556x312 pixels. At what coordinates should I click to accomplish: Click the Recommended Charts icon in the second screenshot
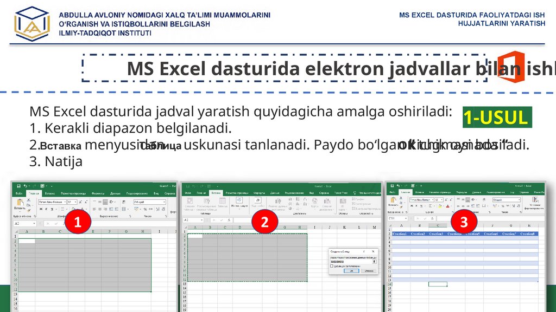coord(278,201)
